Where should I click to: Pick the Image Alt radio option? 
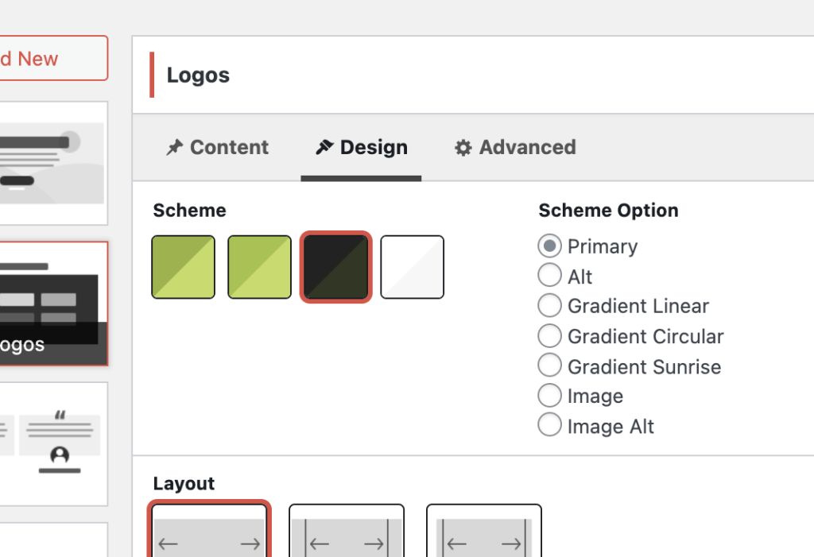pos(549,426)
